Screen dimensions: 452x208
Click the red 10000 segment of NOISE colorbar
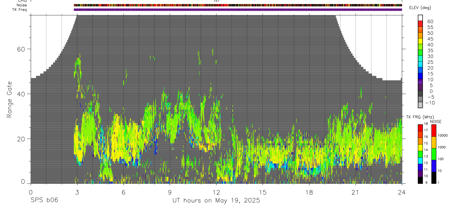click(x=433, y=131)
